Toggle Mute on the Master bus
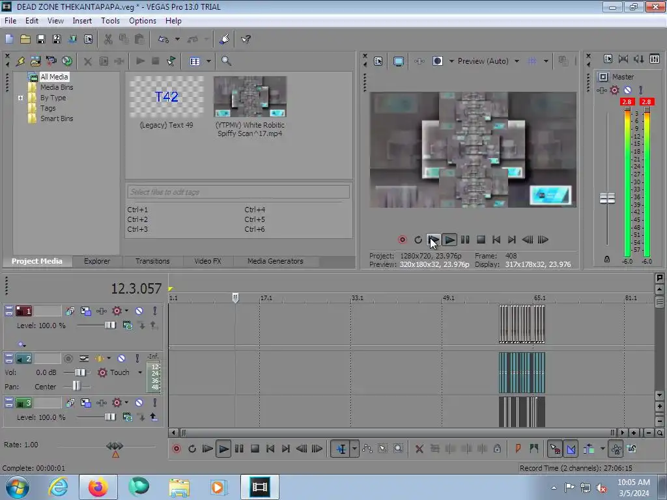Image resolution: width=667 pixels, height=500 pixels. click(x=627, y=90)
